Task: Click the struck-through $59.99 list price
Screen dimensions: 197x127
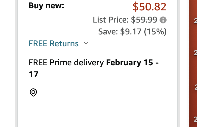Action: coord(144,20)
